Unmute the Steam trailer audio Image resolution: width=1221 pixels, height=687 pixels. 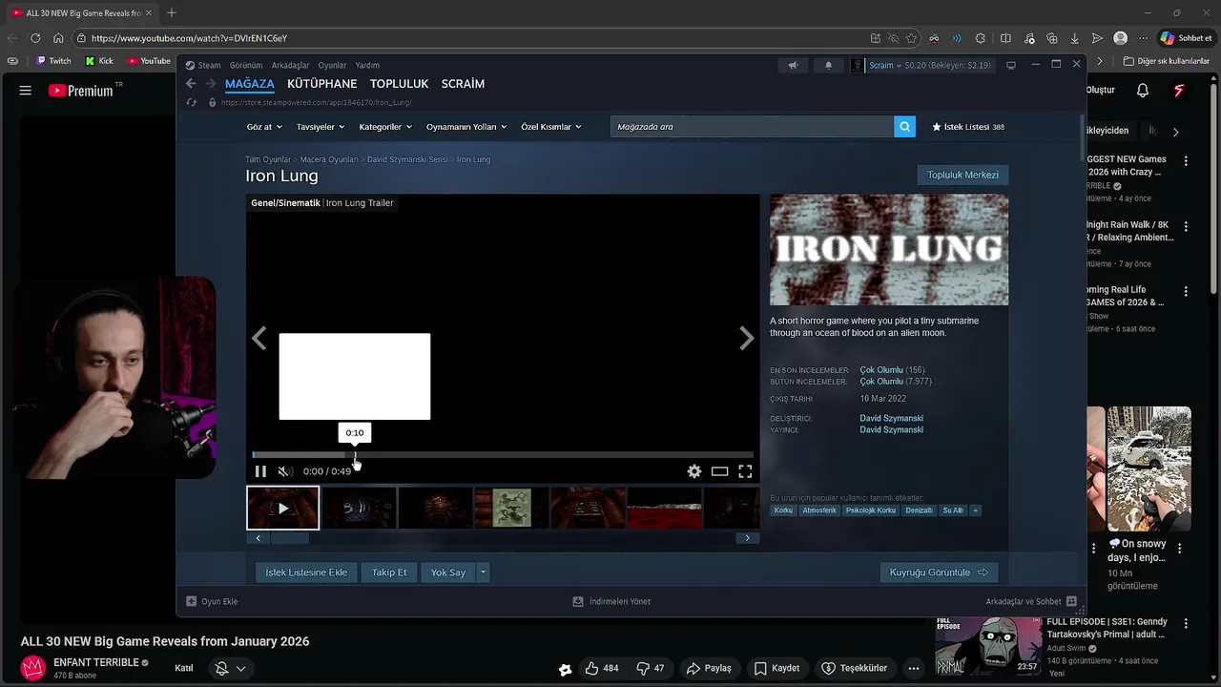point(284,471)
